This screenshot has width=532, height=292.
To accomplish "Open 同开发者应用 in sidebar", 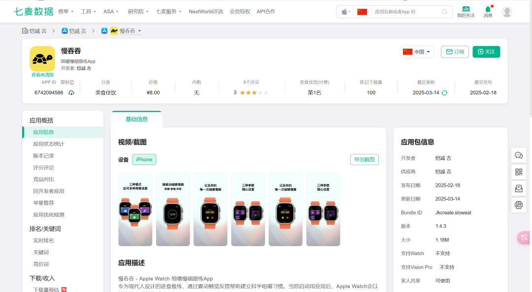I will (x=48, y=191).
